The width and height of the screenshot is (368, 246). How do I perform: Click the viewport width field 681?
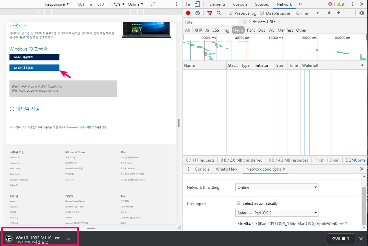click(x=81, y=4)
